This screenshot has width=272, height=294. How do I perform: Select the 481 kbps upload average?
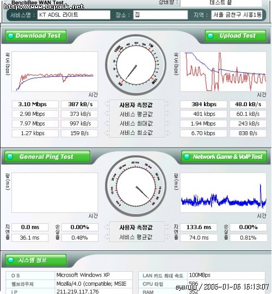203,114
